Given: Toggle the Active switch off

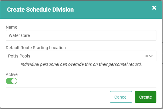Looking at the screenshot, I should pyautogui.click(x=11, y=81).
